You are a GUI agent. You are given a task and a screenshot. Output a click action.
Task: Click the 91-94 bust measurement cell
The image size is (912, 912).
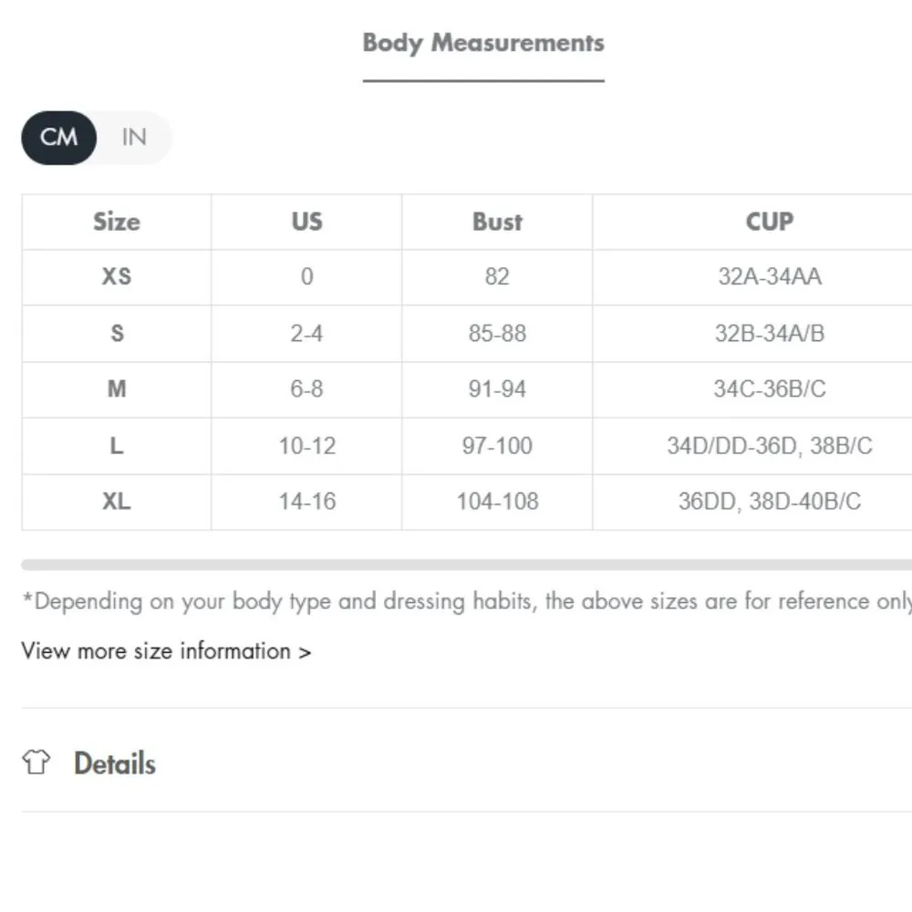[497, 389]
